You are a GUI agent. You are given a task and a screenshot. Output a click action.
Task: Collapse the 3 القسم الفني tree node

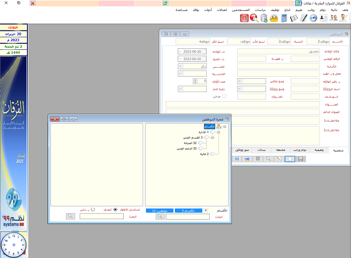(x=213, y=137)
